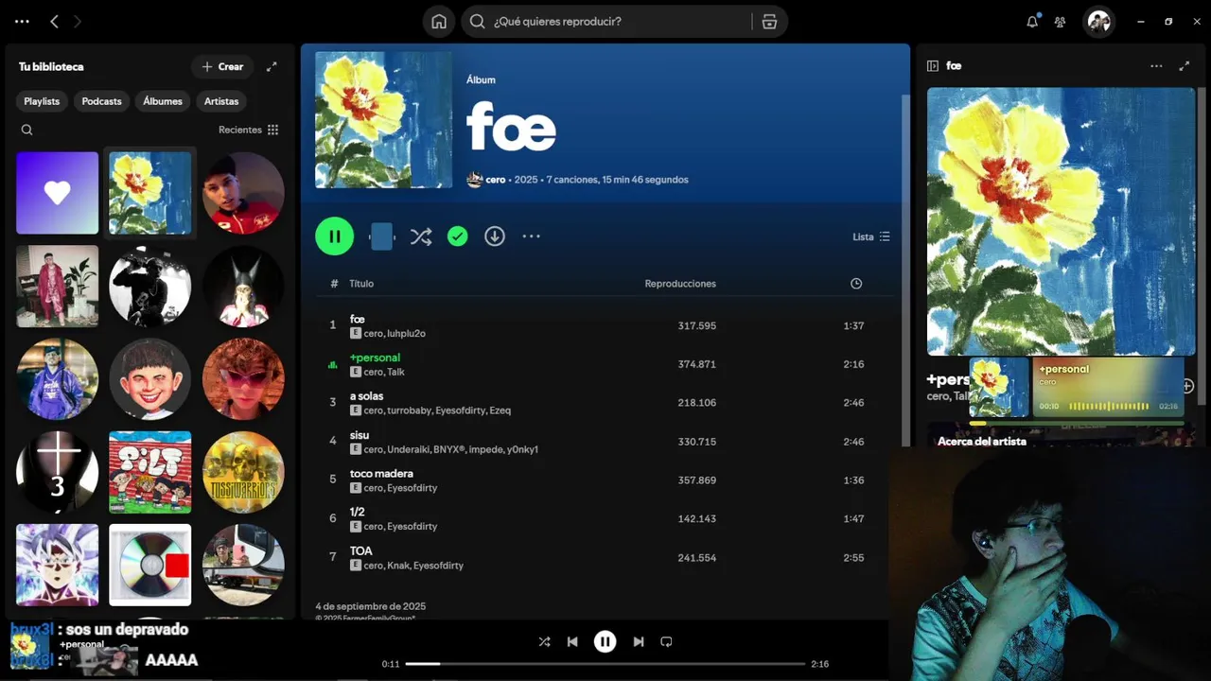Viewport: 1211px width, 681px height.
Task: Toggle repeat in bottom player
Action: click(666, 641)
